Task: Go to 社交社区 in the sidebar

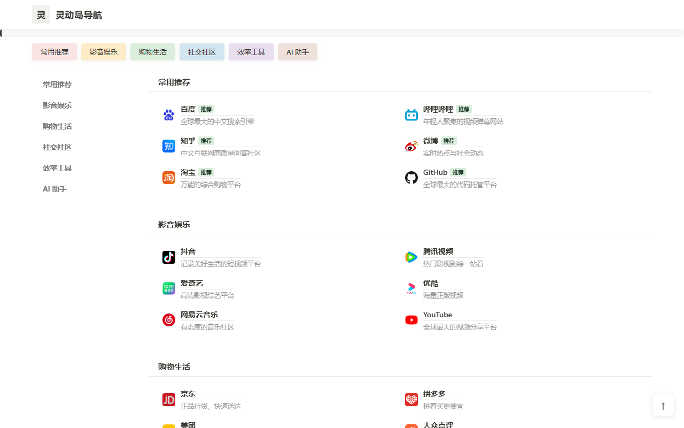Action: [57, 147]
